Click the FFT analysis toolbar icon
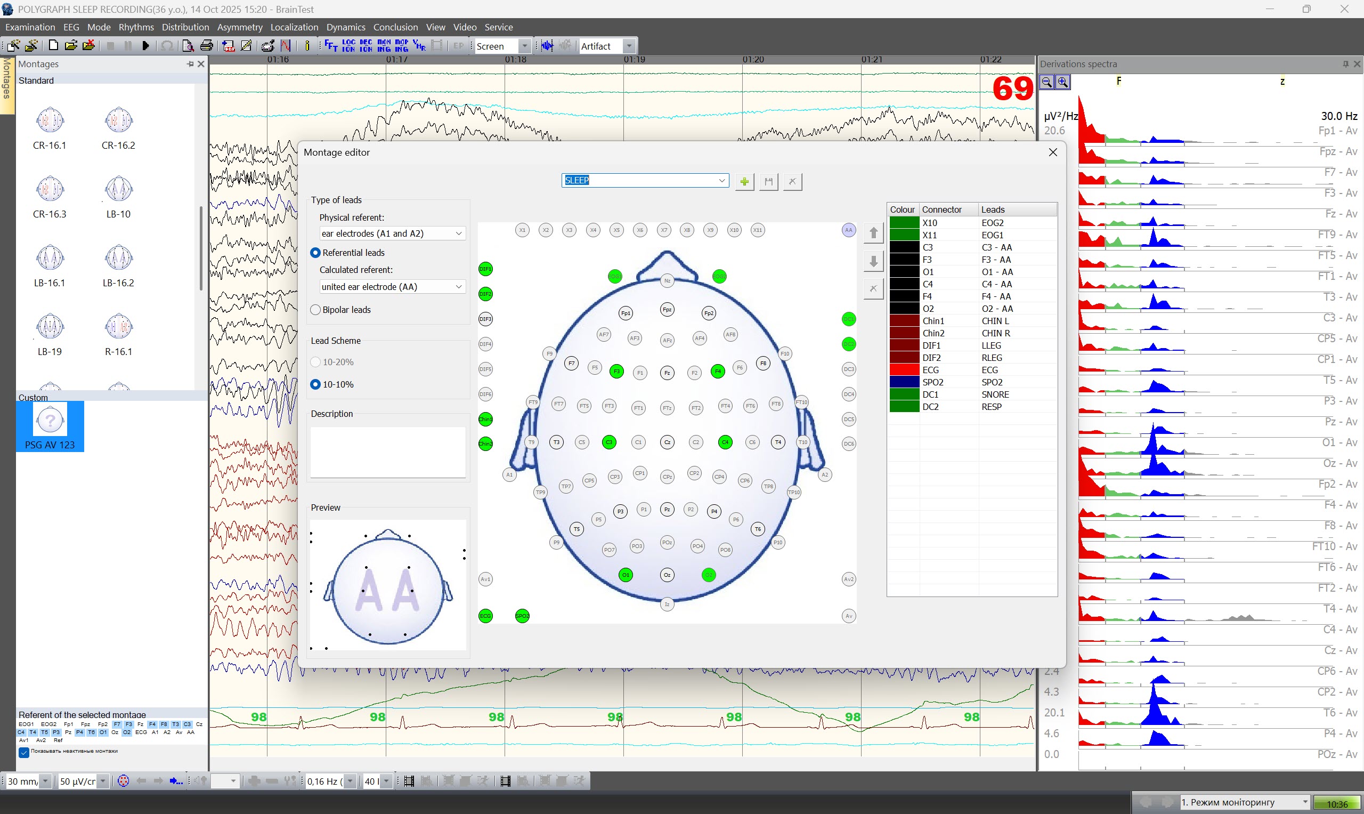1364x814 pixels. [x=330, y=45]
